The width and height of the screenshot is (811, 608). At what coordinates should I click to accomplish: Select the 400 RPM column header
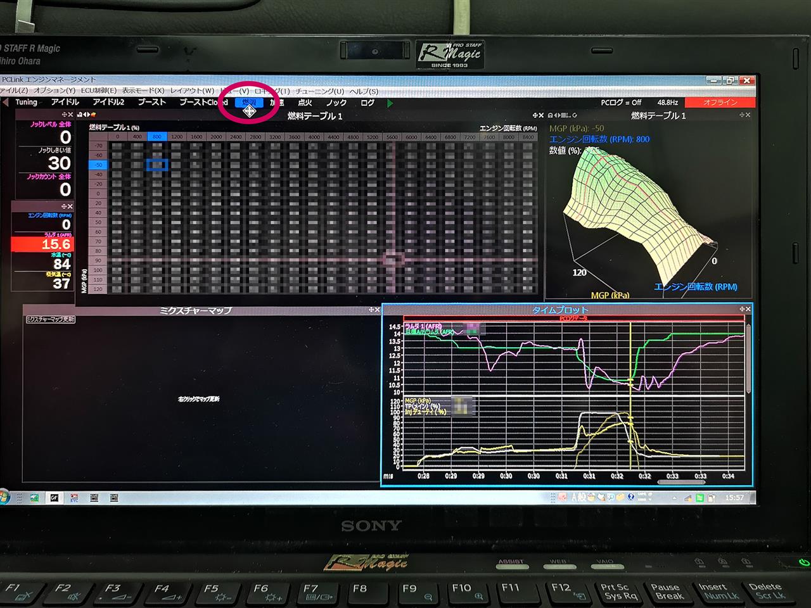pyautogui.click(x=137, y=137)
